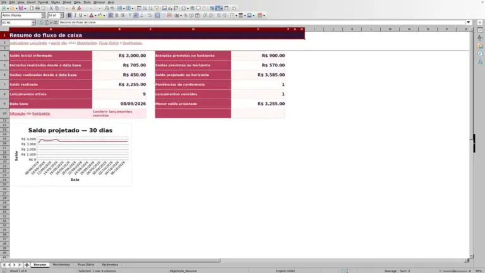The image size is (485, 273).
Task: Go to the last sheet arrow button
Action: coord(20,265)
